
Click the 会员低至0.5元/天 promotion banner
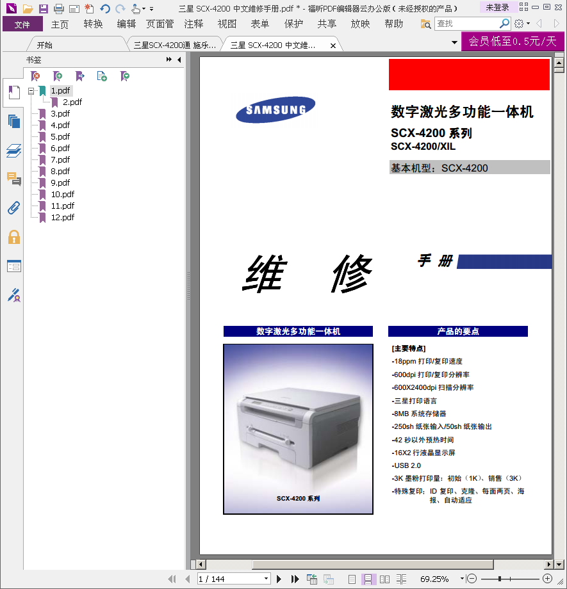pyautogui.click(x=513, y=41)
